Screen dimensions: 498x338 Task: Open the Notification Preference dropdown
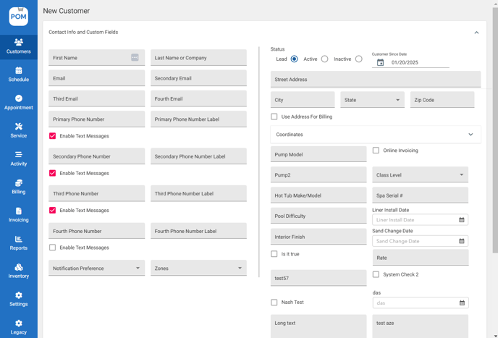(x=97, y=268)
